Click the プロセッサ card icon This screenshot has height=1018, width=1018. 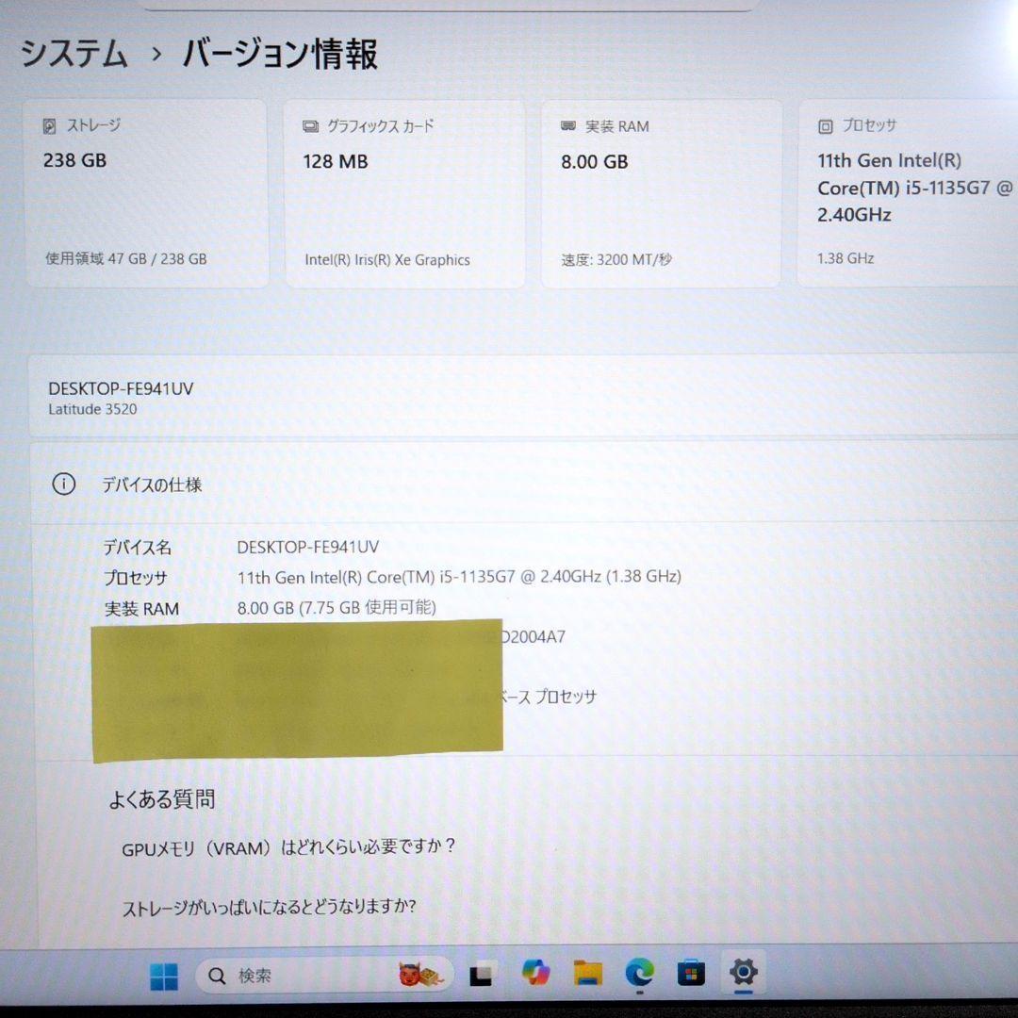(824, 124)
